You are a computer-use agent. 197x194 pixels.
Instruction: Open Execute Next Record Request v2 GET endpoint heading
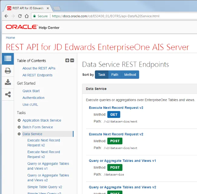tap(116, 108)
